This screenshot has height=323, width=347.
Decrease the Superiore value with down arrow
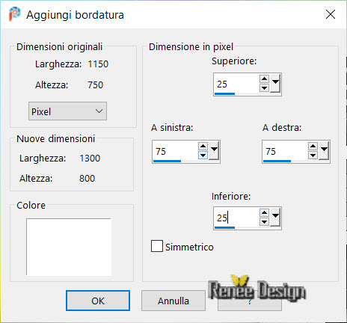click(x=264, y=87)
